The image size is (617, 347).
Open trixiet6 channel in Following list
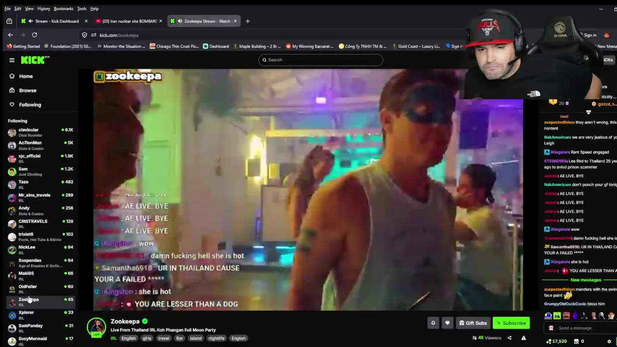[x=40, y=236]
